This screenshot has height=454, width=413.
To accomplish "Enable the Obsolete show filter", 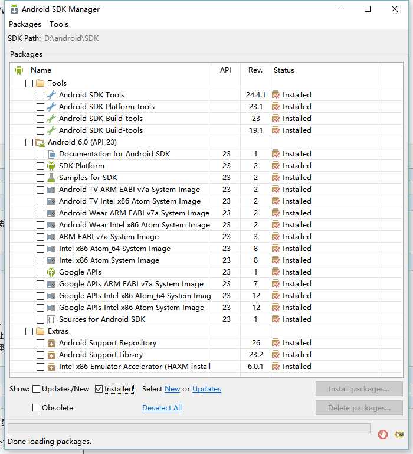I will (x=36, y=408).
